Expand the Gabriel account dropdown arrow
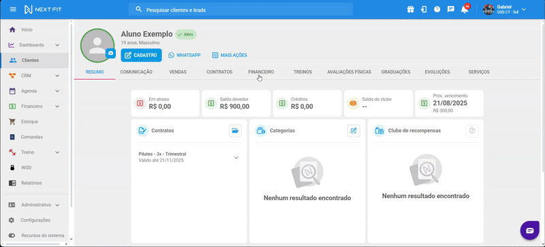545x247 pixels. click(x=524, y=10)
